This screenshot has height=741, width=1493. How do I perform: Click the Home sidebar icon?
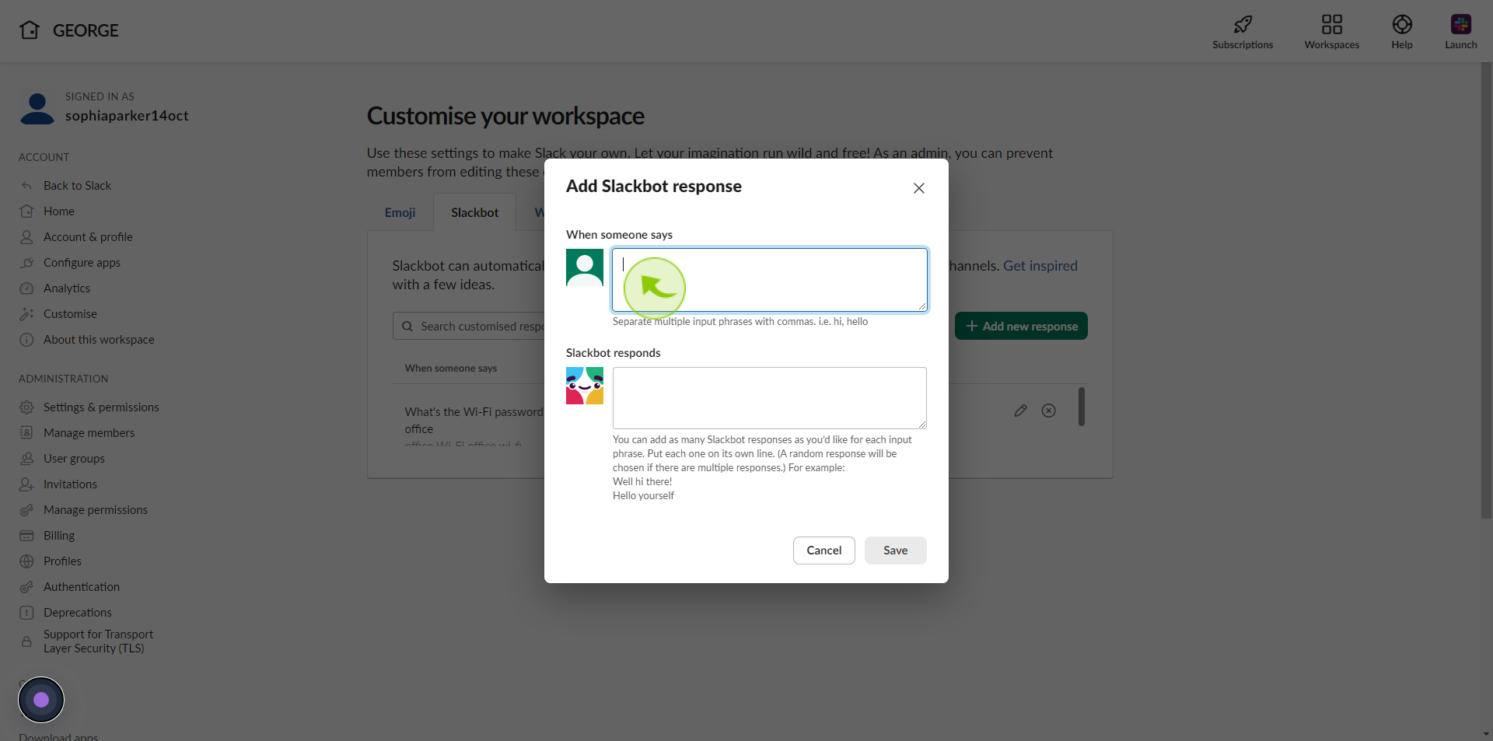point(26,211)
